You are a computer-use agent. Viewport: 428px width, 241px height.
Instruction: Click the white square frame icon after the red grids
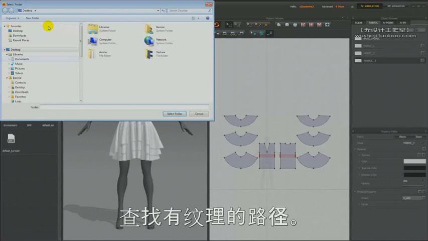[327, 25]
